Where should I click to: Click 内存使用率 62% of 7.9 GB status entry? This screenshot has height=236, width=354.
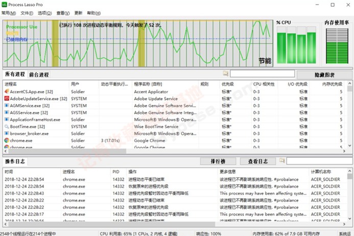[286, 233]
